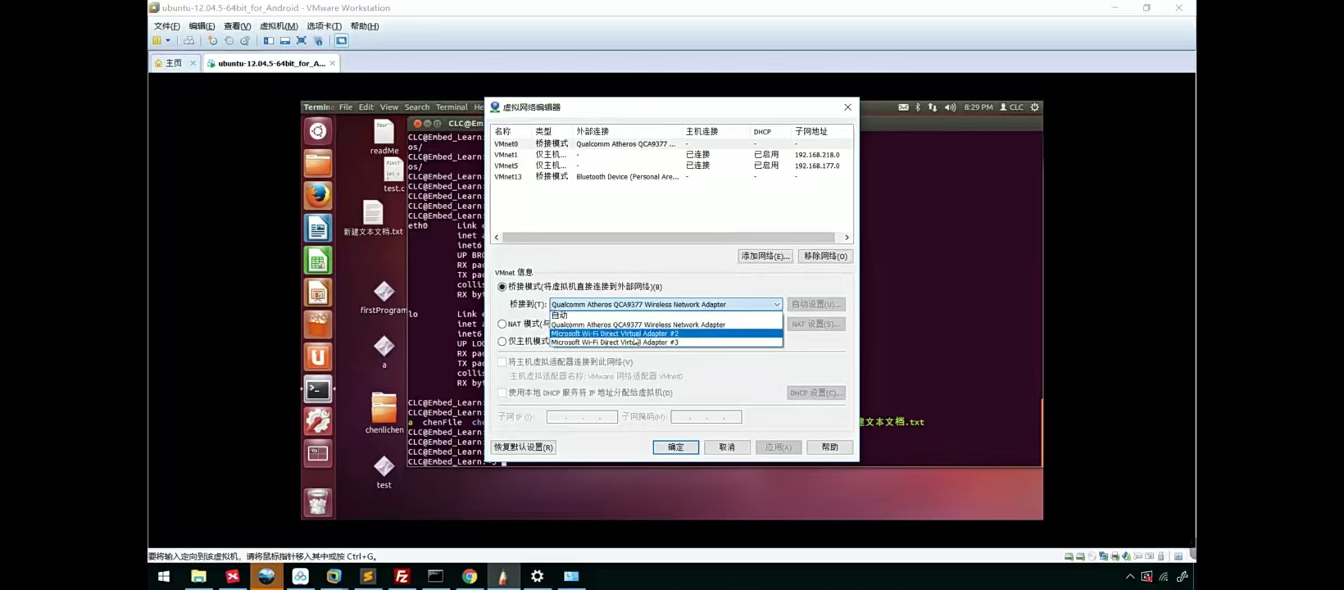The height and width of the screenshot is (590, 1344).
Task: Click LibreOffice Calc launcher icon
Action: 317,261
